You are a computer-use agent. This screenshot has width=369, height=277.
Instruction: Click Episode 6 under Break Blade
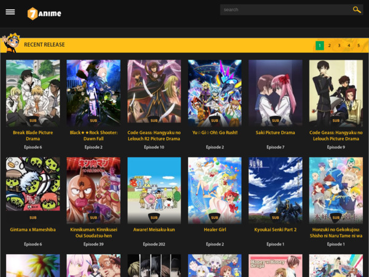33,147
